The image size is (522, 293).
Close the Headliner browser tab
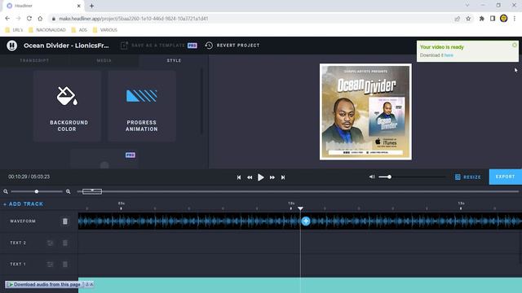79,6
